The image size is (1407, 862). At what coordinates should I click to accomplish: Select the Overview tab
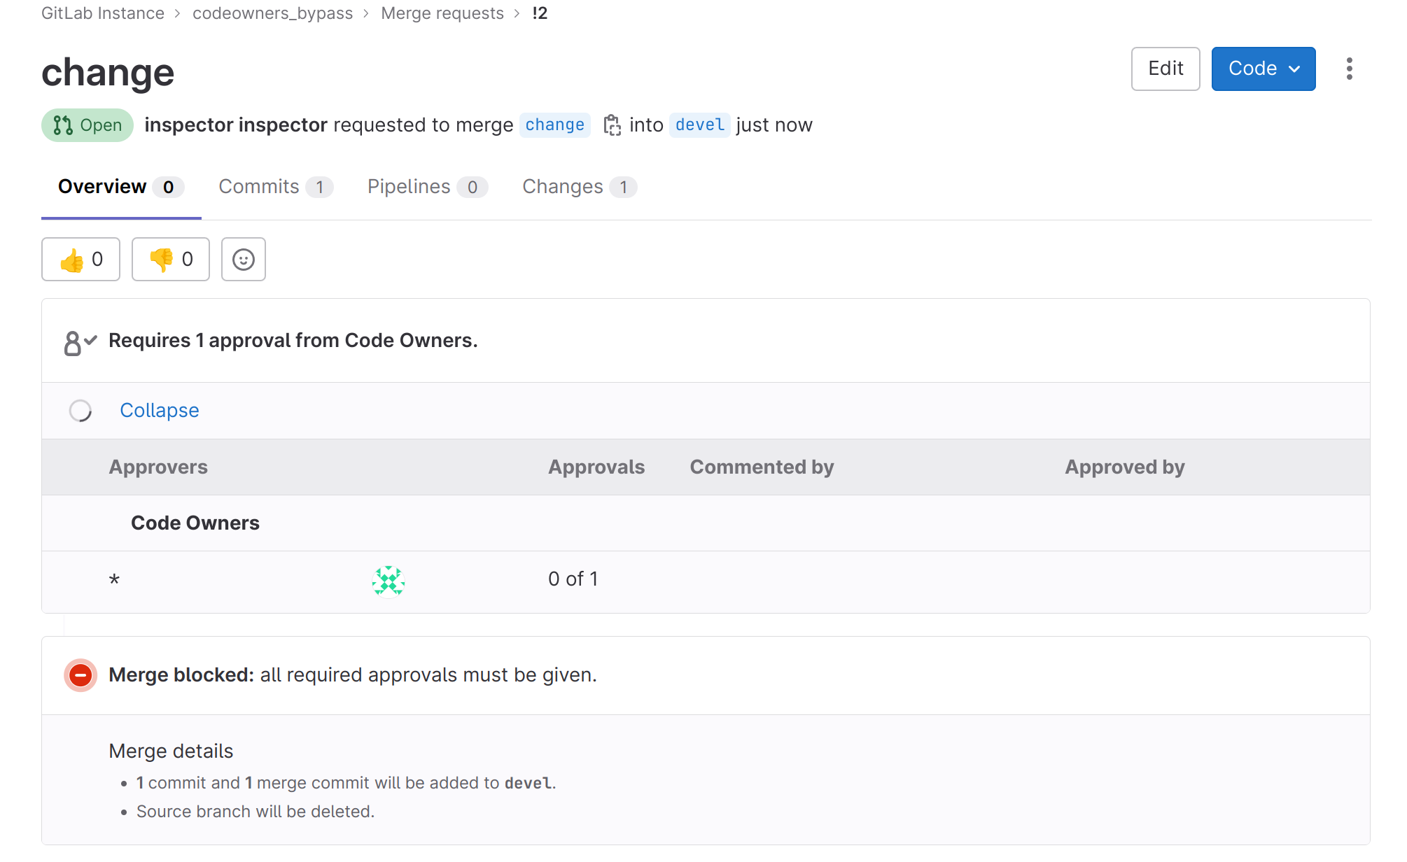pos(120,187)
